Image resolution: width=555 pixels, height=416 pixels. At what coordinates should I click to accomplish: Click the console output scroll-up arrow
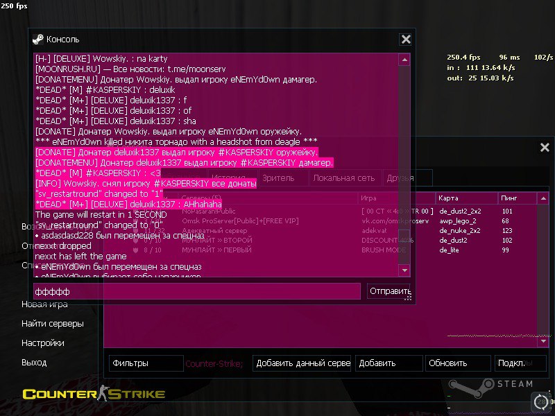404,60
